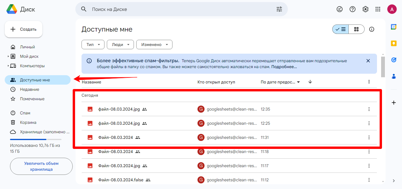Open Google Tasks side panel icon
This screenshot has height=189, width=402.
coord(394,60)
